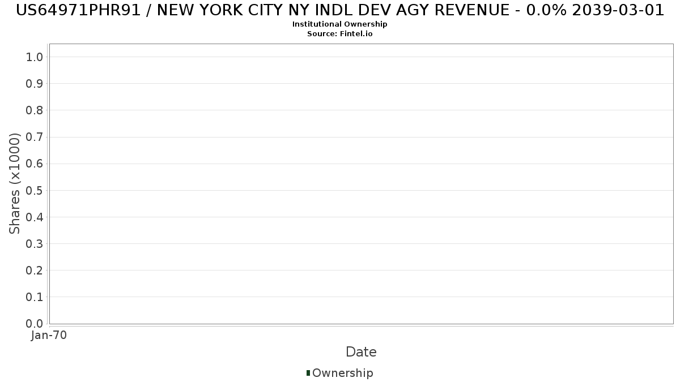
Task: Click the Ownership legend label
Action: (342, 373)
